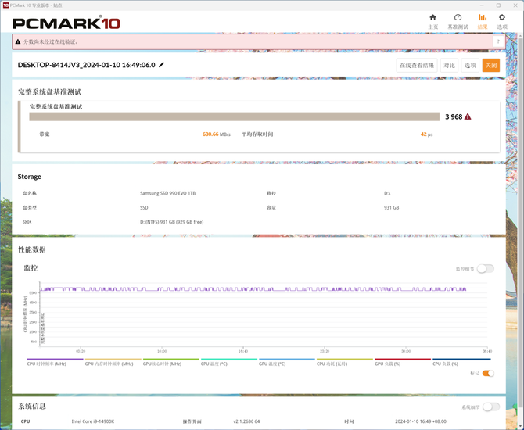Click the pencil icon to rename result
524x430 pixels.
click(161, 65)
